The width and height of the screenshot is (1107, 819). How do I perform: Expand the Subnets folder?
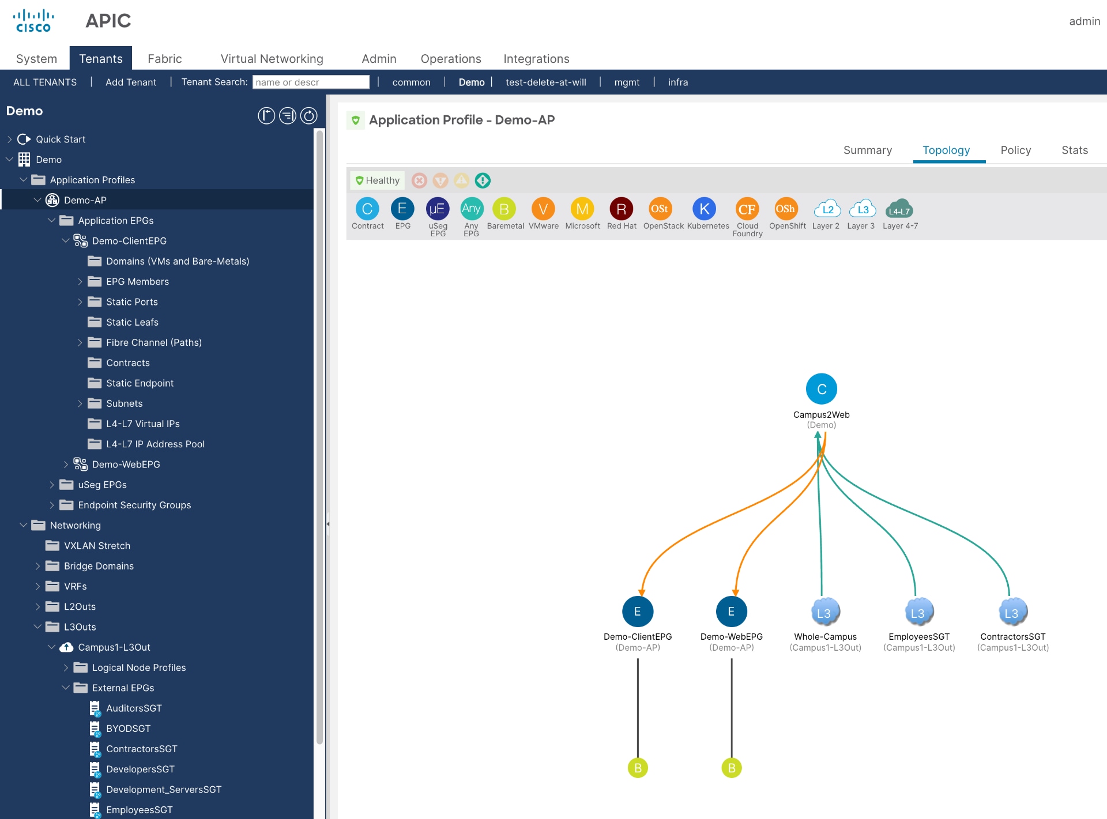pos(80,403)
